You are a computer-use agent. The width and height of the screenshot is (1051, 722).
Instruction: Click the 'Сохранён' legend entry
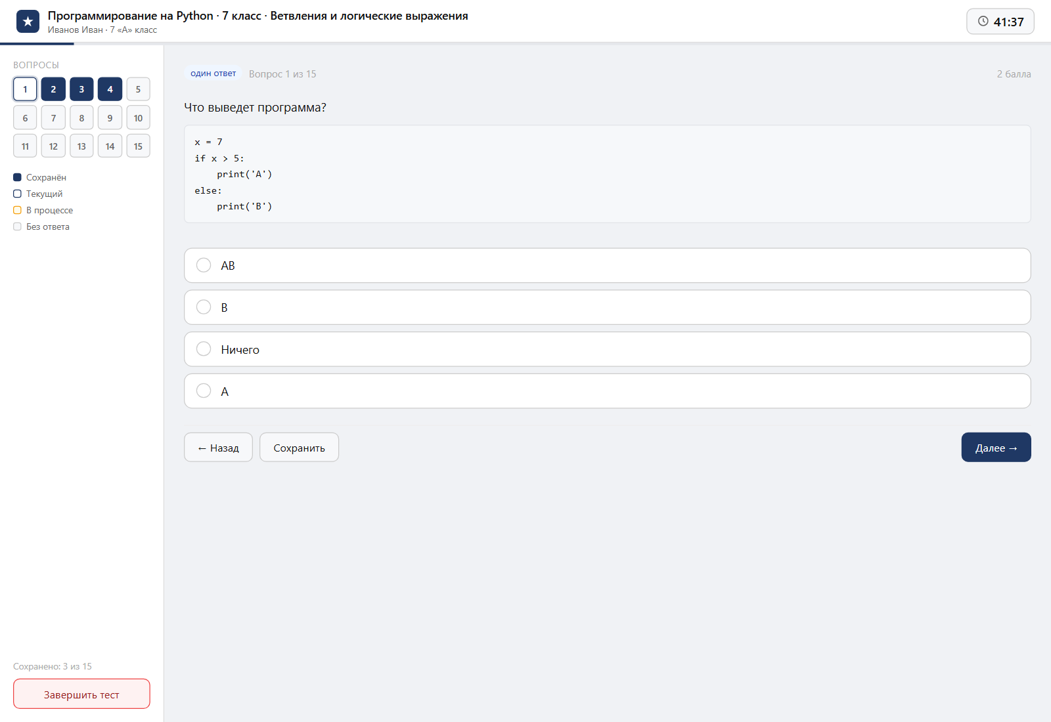(39, 177)
